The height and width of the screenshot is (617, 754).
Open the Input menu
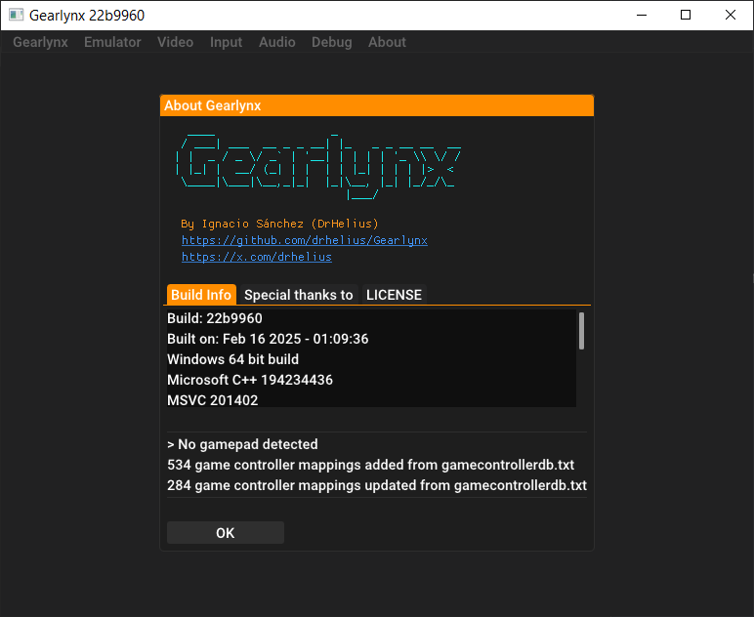coord(226,42)
